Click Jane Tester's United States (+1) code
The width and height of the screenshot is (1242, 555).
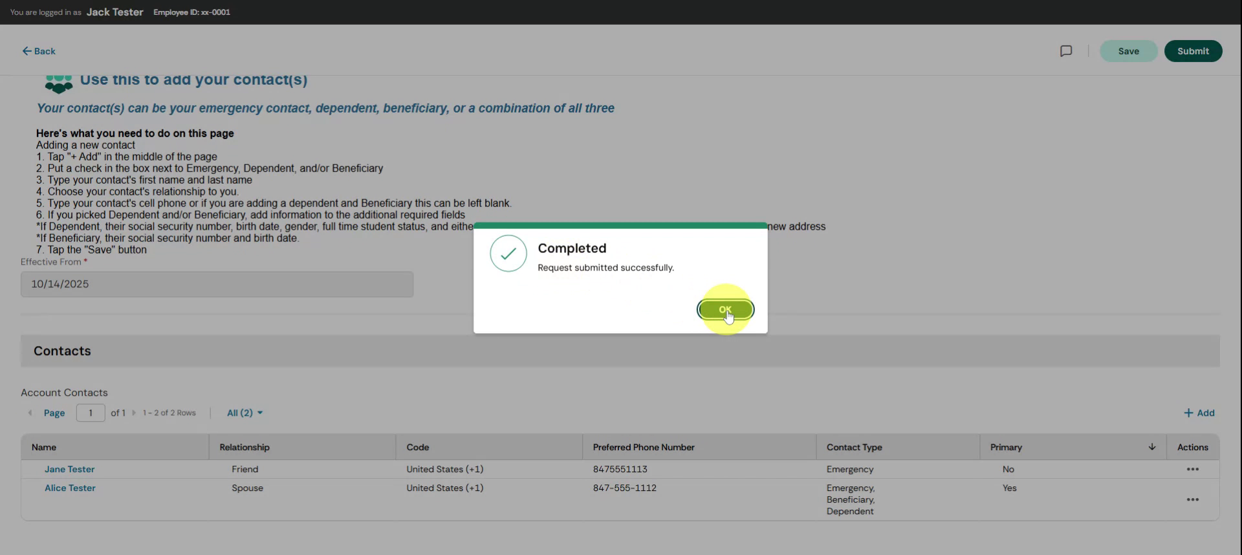[x=444, y=469]
